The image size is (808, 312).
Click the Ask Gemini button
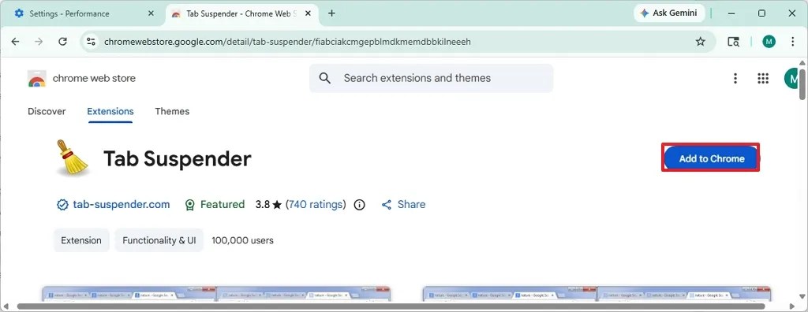coord(668,13)
